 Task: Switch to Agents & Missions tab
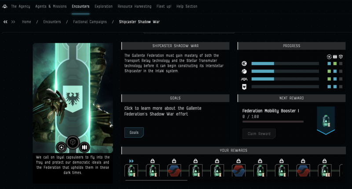tap(51, 7)
